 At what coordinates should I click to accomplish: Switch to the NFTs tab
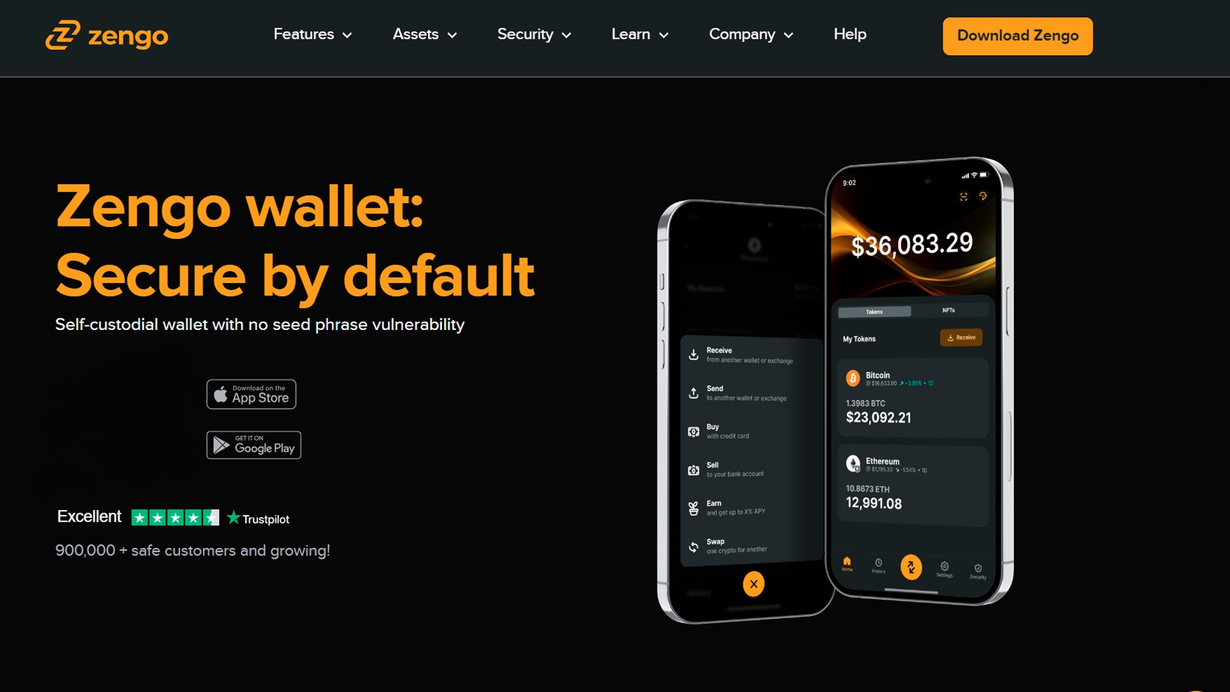[949, 311]
